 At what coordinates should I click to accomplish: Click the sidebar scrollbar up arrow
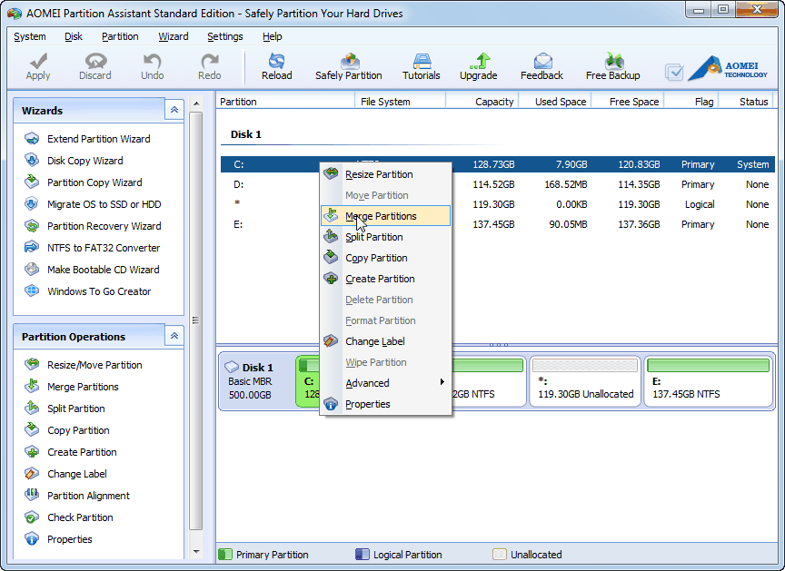[x=196, y=103]
